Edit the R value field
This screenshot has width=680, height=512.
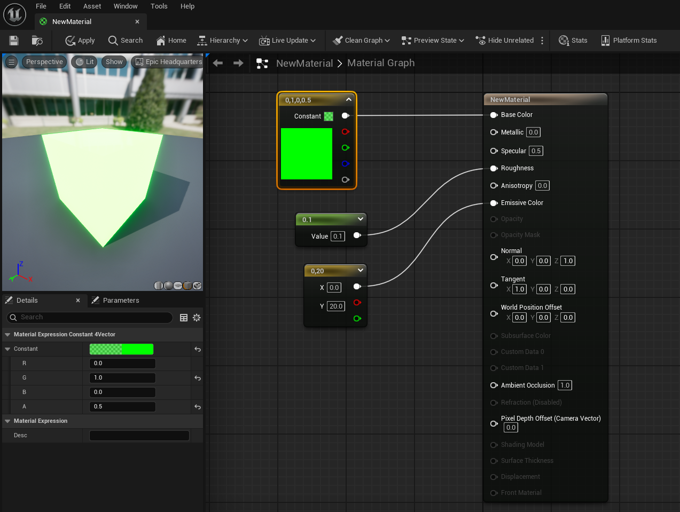122,364
